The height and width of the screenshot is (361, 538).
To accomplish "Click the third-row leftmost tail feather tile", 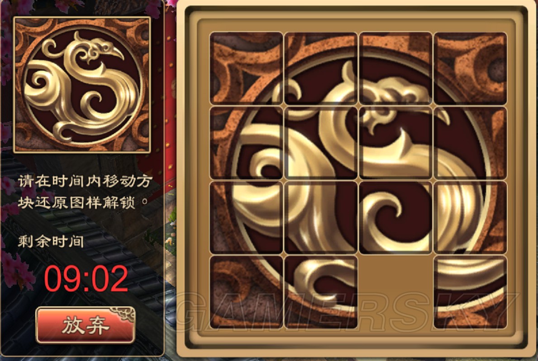I will point(246,217).
